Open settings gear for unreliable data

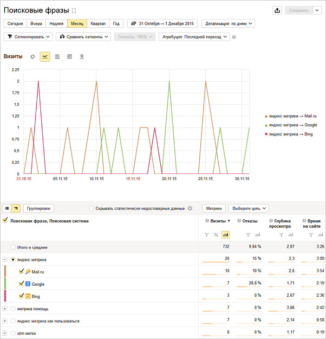click(190, 208)
